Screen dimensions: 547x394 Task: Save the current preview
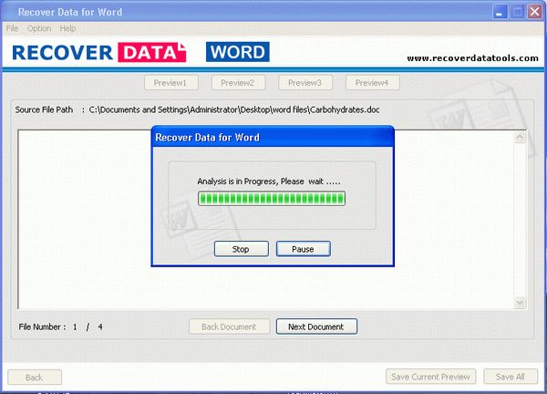431,377
